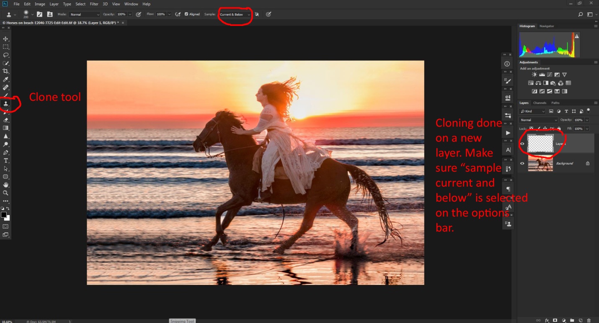Toggle ignore adjustment layers when cloning
This screenshot has width=599, height=323.
coord(257,14)
